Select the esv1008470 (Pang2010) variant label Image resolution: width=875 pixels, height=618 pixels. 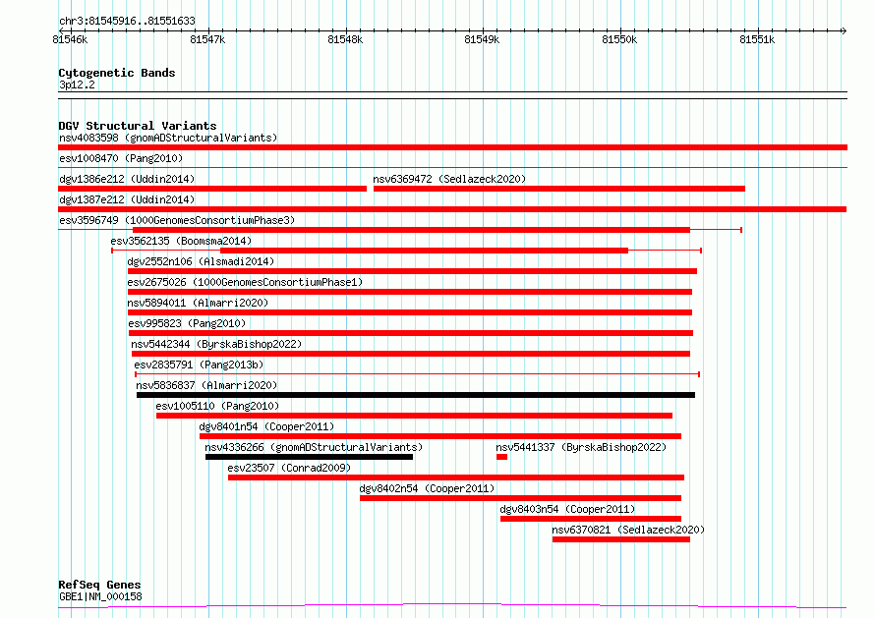(x=121, y=158)
